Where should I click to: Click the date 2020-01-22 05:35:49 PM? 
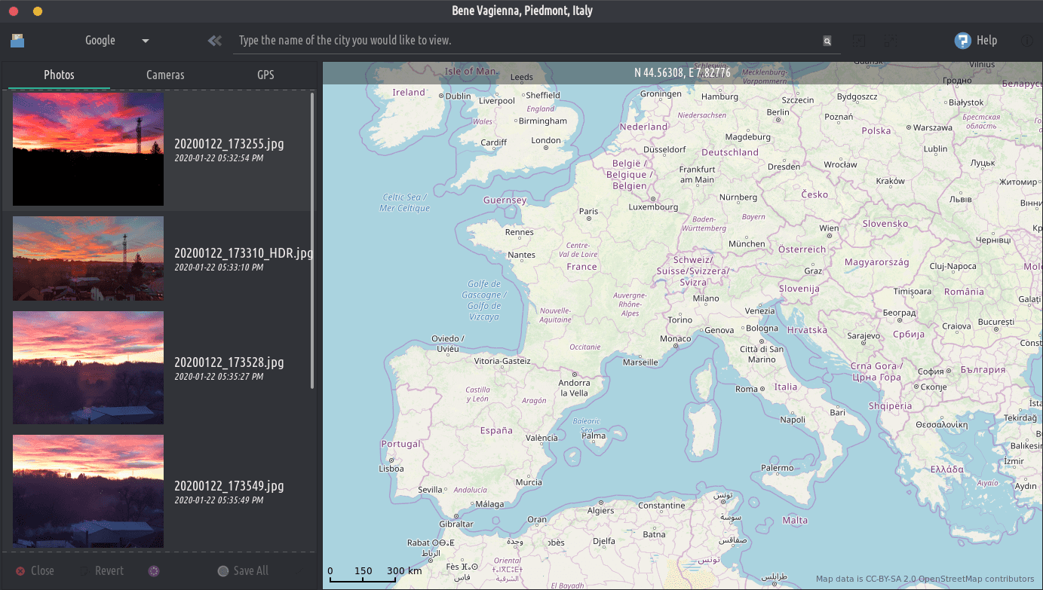pyautogui.click(x=219, y=500)
